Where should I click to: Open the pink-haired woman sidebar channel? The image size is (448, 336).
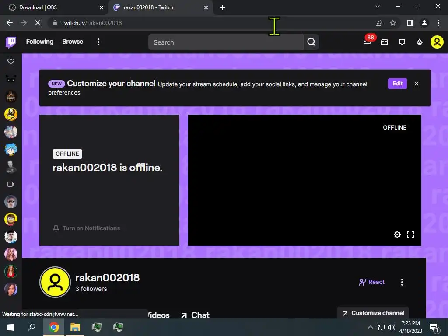tap(11, 254)
